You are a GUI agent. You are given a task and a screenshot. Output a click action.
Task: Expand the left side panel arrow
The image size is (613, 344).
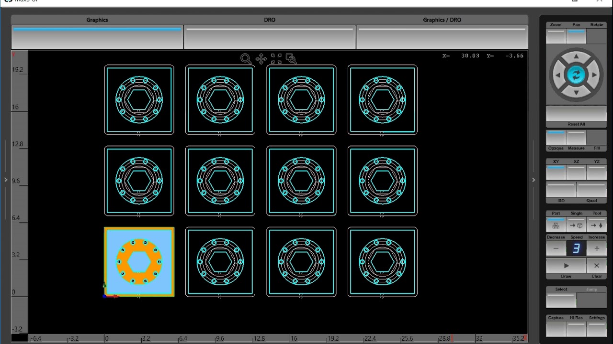pos(6,180)
